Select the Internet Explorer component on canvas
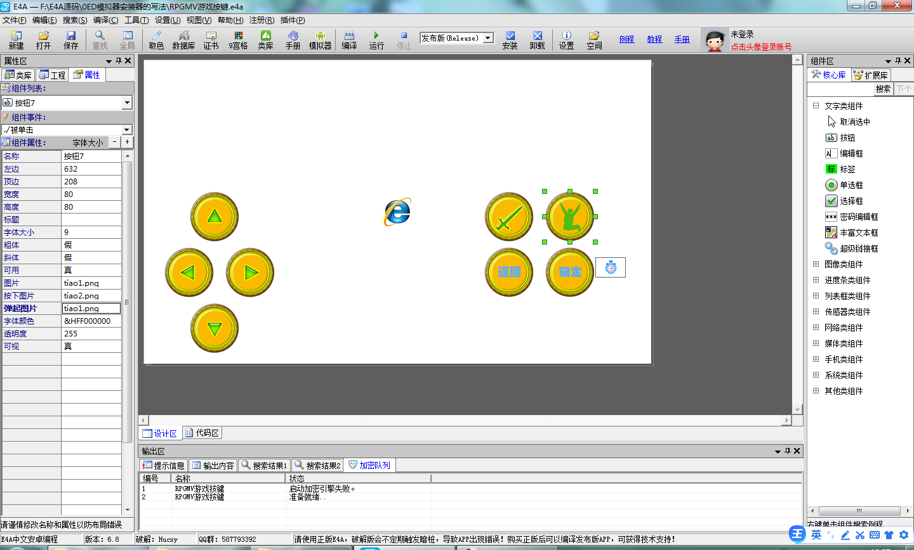Screen dimensions: 914x550 (397, 212)
